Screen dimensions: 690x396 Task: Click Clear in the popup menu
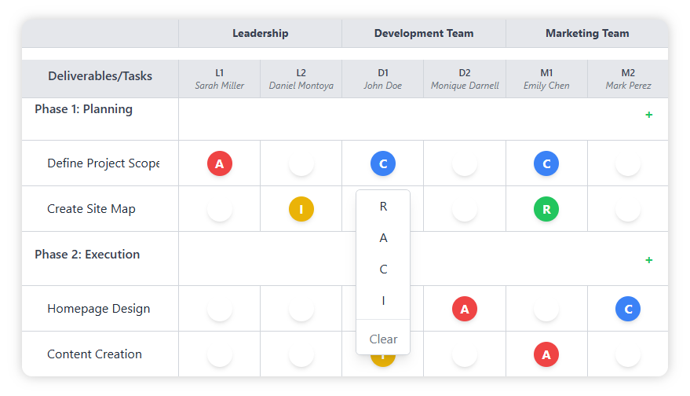click(383, 339)
